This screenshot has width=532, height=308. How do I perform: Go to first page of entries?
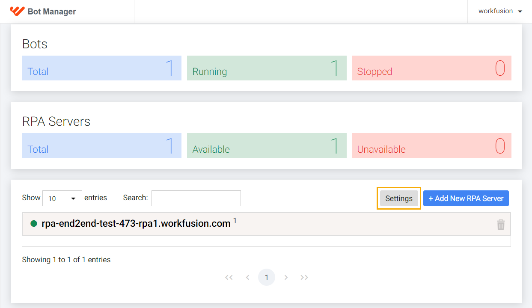[x=229, y=278]
